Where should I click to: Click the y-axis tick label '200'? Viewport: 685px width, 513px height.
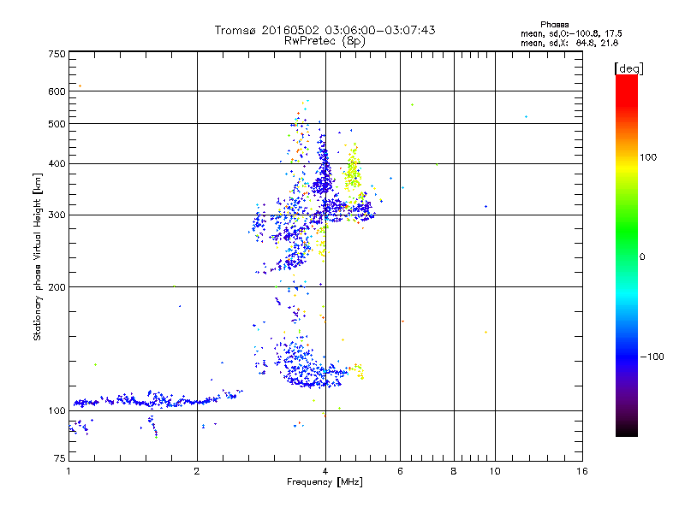pos(57,287)
